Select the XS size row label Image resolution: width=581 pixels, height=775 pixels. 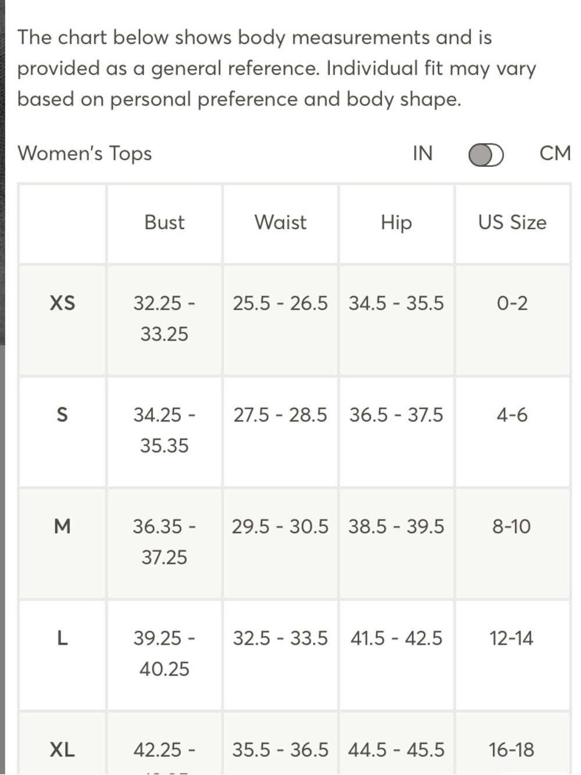62,303
